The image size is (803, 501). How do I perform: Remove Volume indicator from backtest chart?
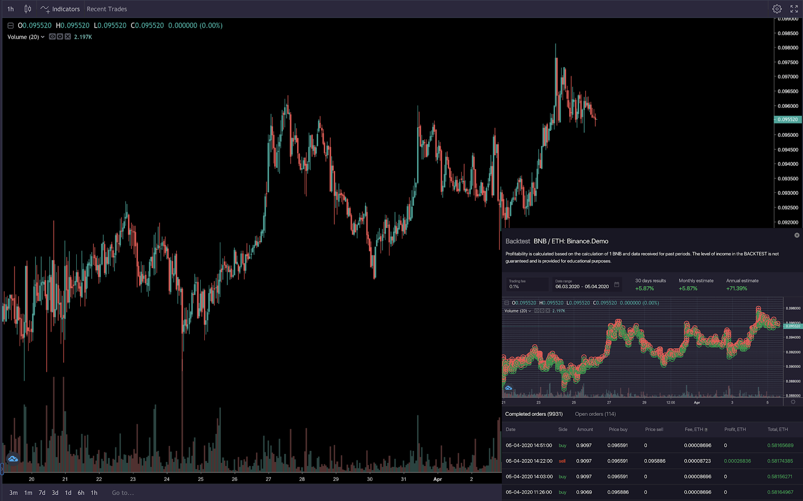pyautogui.click(x=548, y=311)
